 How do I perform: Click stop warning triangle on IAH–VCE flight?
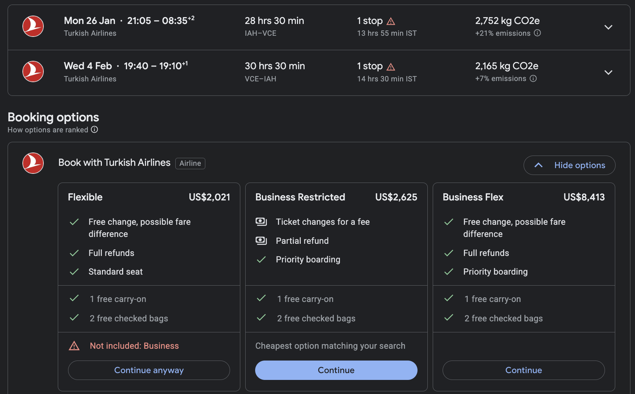coord(391,21)
